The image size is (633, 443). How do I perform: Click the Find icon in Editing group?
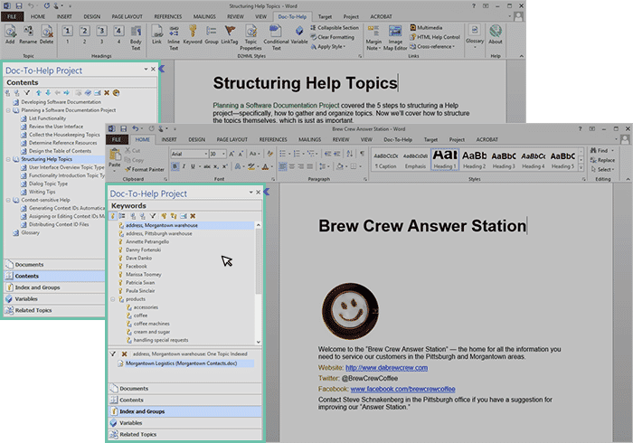point(599,150)
